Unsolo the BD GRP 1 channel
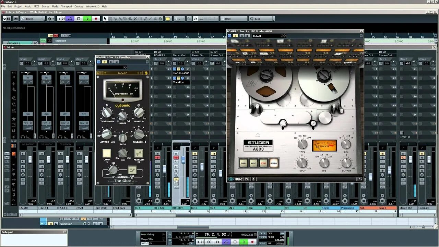Screen dimensions: 439x247 tap(176, 157)
